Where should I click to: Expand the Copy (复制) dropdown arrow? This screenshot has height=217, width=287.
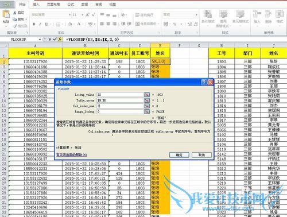26,20
